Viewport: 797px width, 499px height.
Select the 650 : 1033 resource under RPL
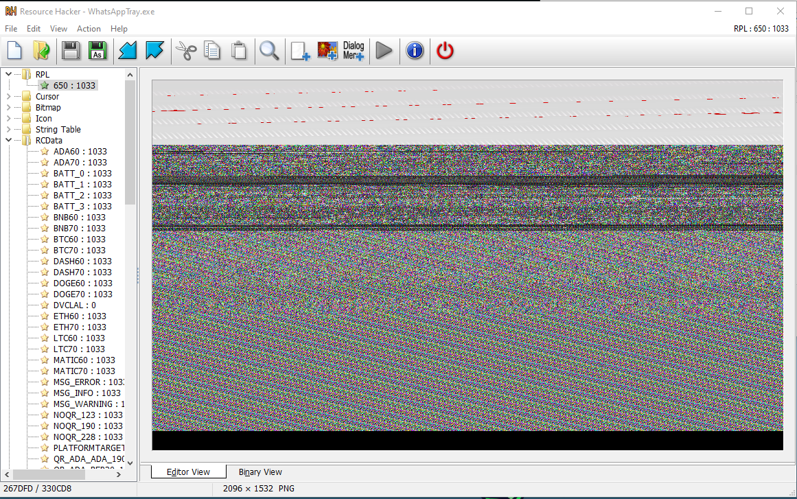pyautogui.click(x=74, y=85)
